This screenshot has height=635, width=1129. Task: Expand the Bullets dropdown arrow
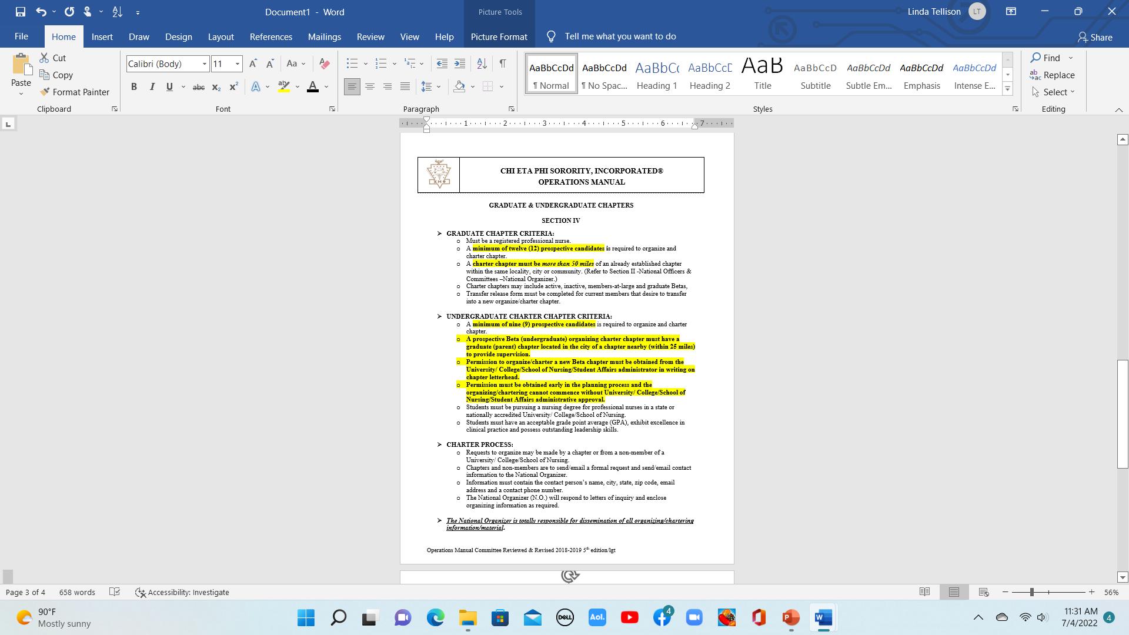(x=365, y=63)
